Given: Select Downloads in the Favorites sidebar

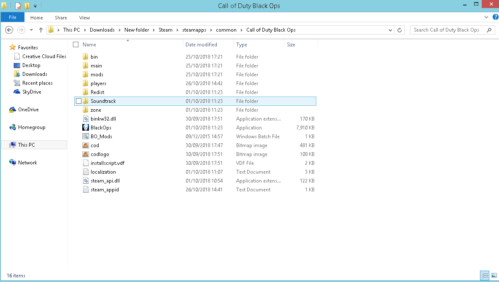Looking at the screenshot, I should (x=35, y=74).
